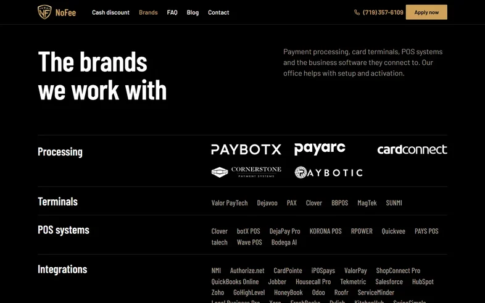Image resolution: width=485 pixels, height=303 pixels.
Task: Click the Processing section heading
Action: (60, 152)
